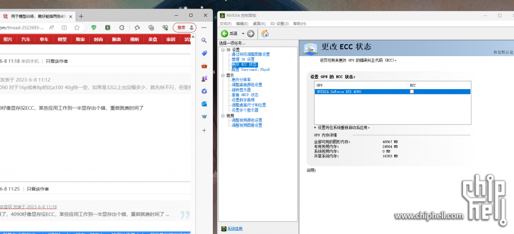514x234 pixels.
Task: Open the sidebar Microsoft 365 icon
Action: click(204, 91)
